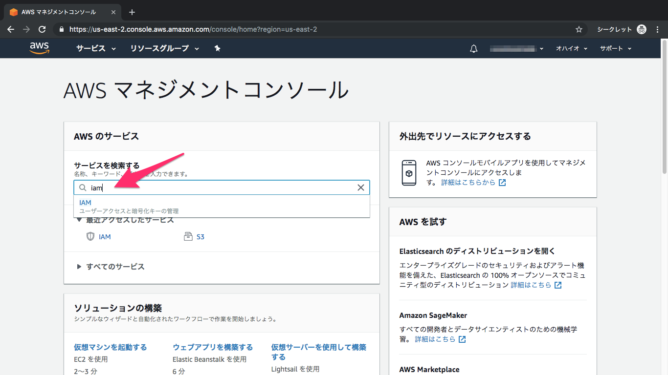The image size is (668, 375).
Task: Click the AWS logo home icon
Action: pos(39,48)
